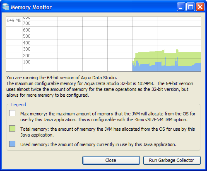Click the 300 axis label
The image size is (207, 171).
click(x=26, y=49)
